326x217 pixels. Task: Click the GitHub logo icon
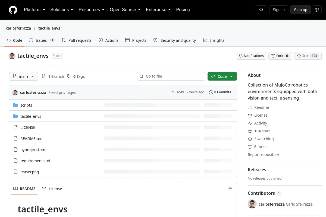[x=13, y=10]
